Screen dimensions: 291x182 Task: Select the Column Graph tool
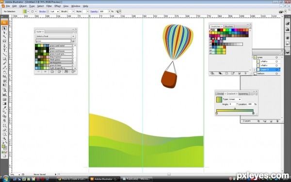[x=4, y=95]
